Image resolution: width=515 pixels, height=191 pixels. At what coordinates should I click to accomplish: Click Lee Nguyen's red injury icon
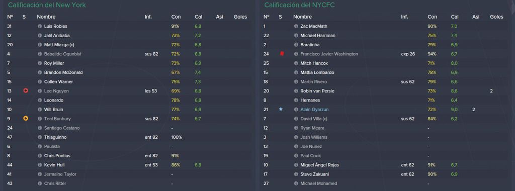pos(26,90)
